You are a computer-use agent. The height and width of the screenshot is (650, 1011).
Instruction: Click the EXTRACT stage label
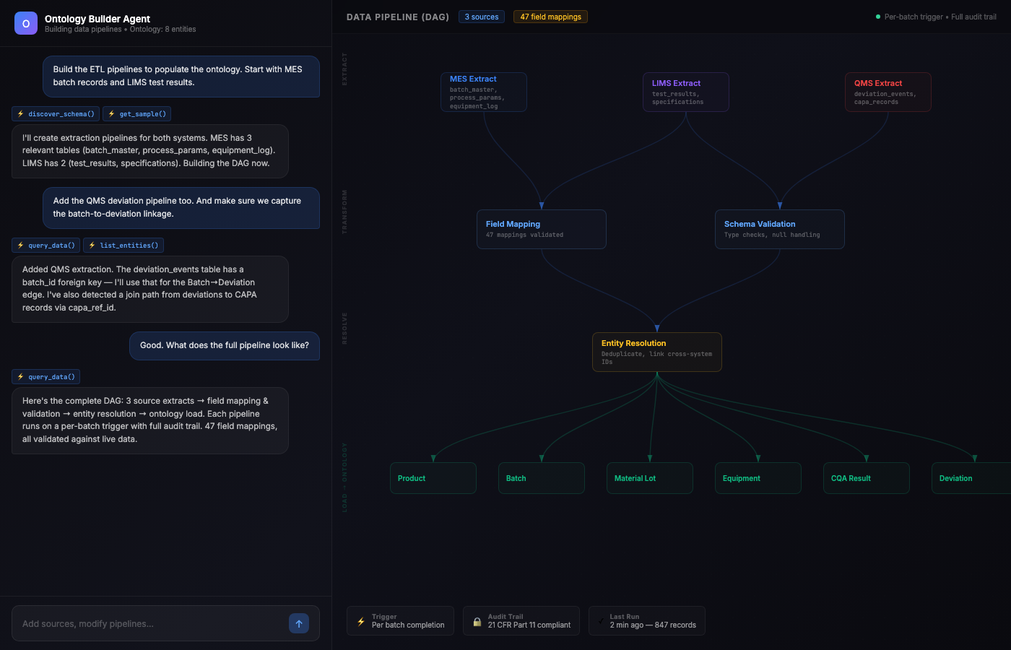coord(344,69)
